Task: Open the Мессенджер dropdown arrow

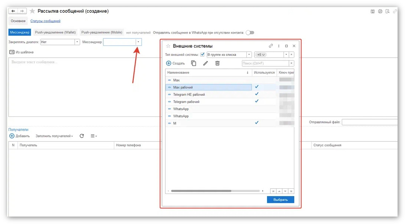Action: click(139, 42)
